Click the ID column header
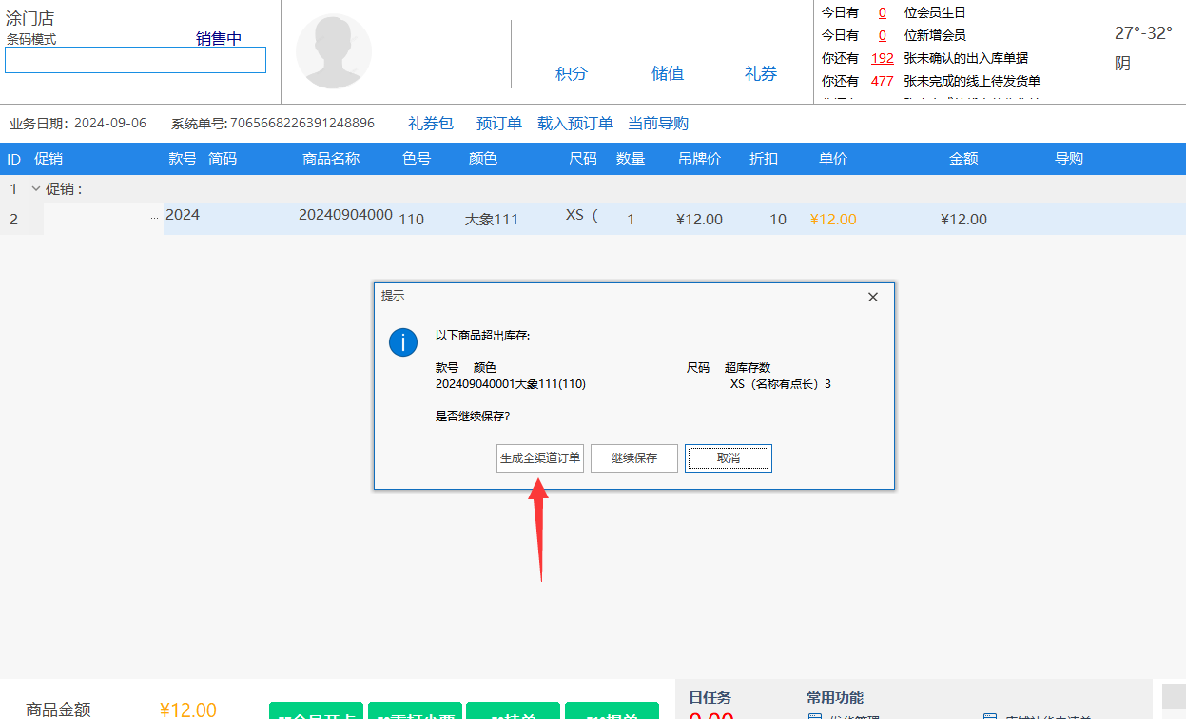1186x719 pixels. click(x=14, y=159)
